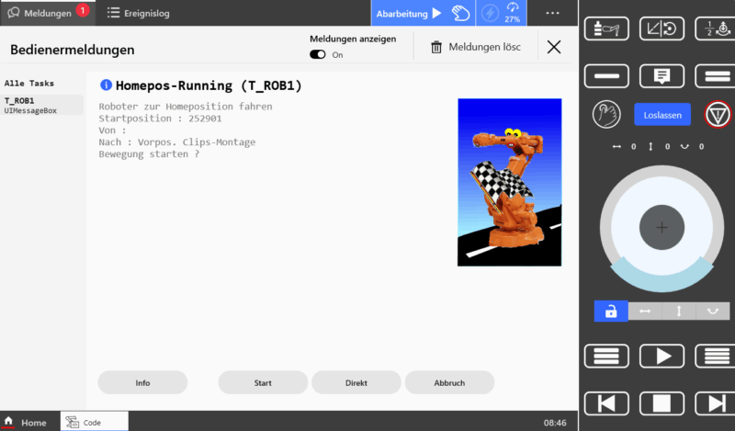Toggle the Meldungen anzeigen switch

coord(318,55)
